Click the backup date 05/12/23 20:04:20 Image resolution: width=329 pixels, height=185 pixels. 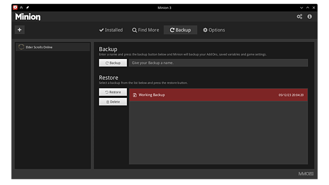291,95
